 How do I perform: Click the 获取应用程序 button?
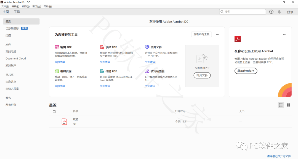(246, 71)
